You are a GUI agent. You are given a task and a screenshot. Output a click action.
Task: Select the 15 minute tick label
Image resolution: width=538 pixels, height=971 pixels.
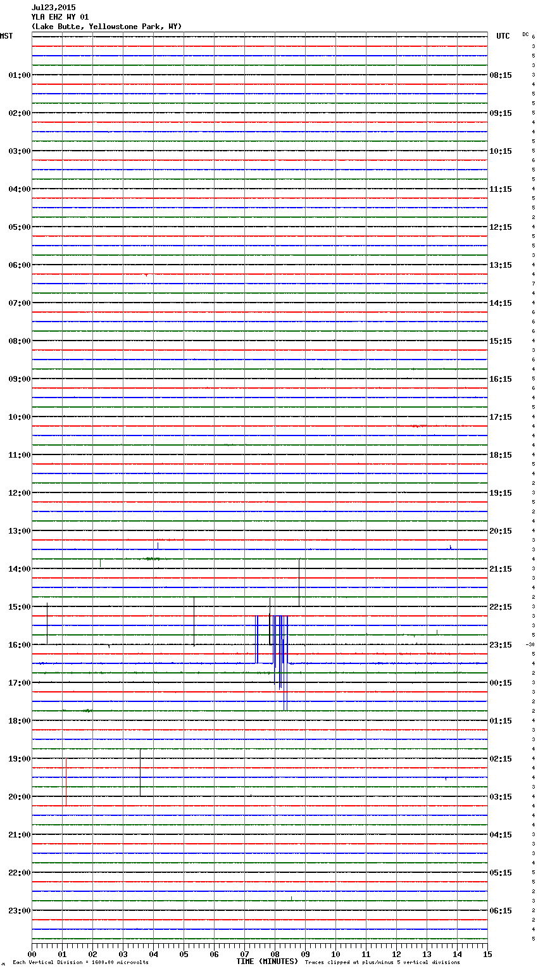[487, 954]
